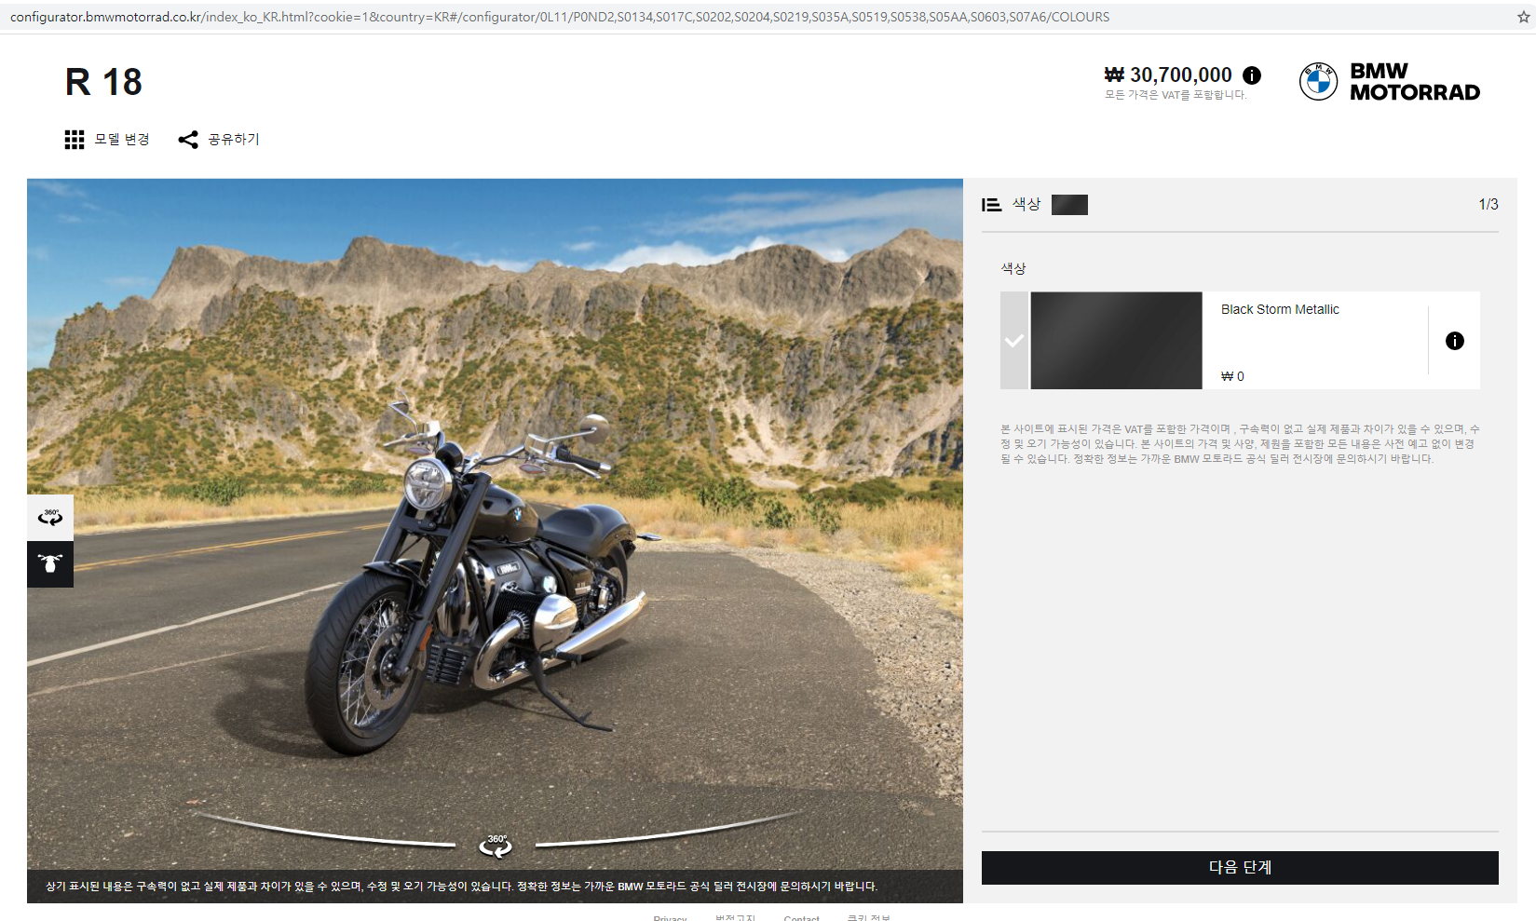Click the R 18 model title
Image resolution: width=1536 pixels, height=921 pixels.
click(103, 82)
